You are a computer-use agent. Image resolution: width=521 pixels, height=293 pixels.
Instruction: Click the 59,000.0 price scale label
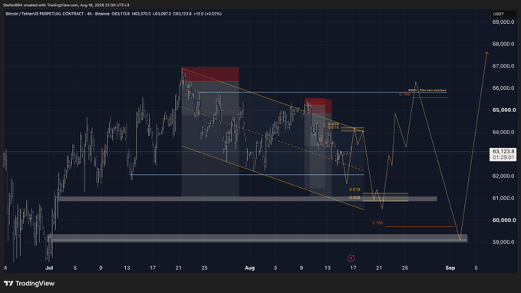[x=503, y=242]
